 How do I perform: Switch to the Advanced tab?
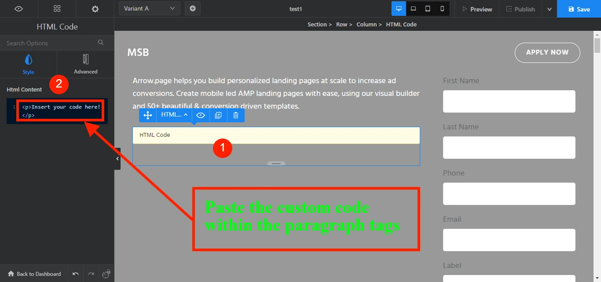(86, 64)
